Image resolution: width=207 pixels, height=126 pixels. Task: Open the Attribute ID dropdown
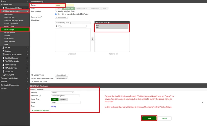[x=65, y=96]
